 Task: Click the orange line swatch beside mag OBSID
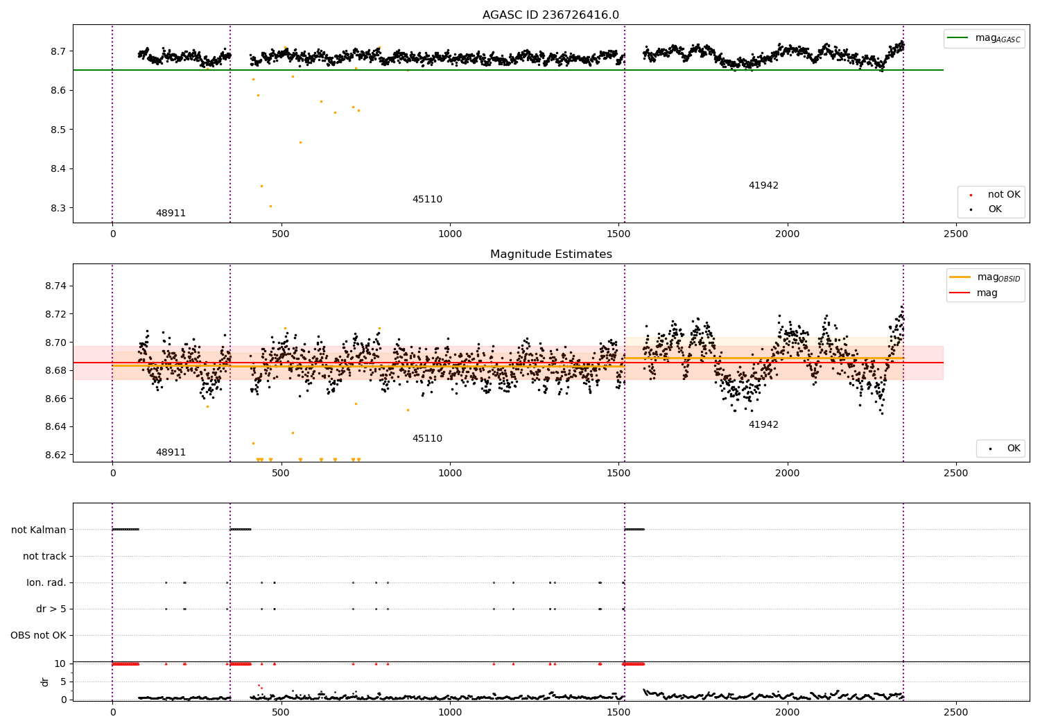point(961,277)
